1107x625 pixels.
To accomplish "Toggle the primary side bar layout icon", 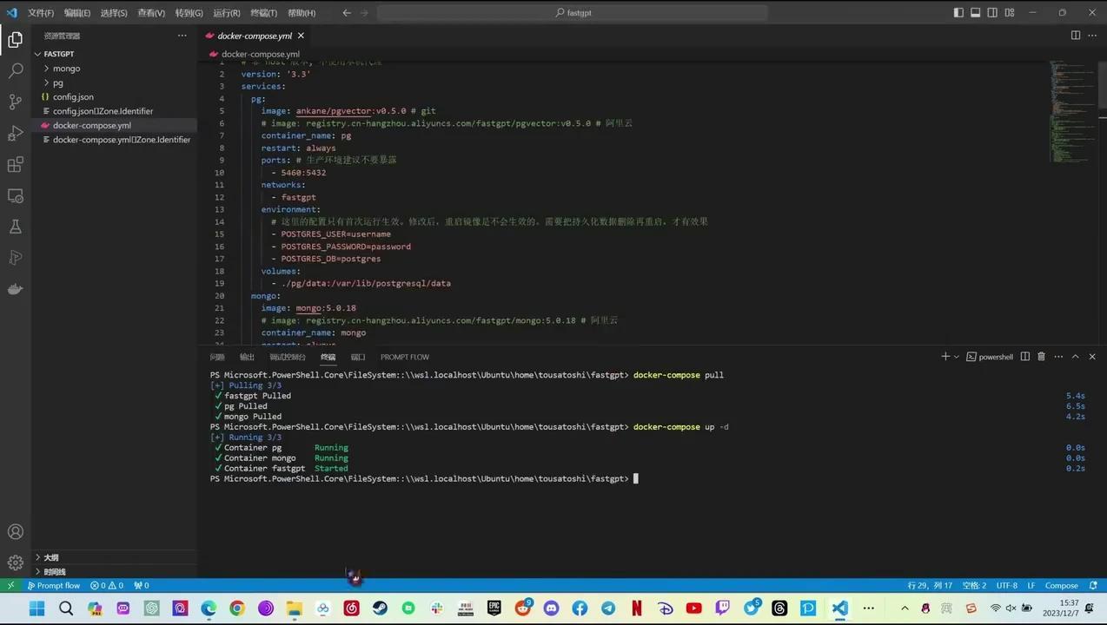I will click(x=958, y=13).
